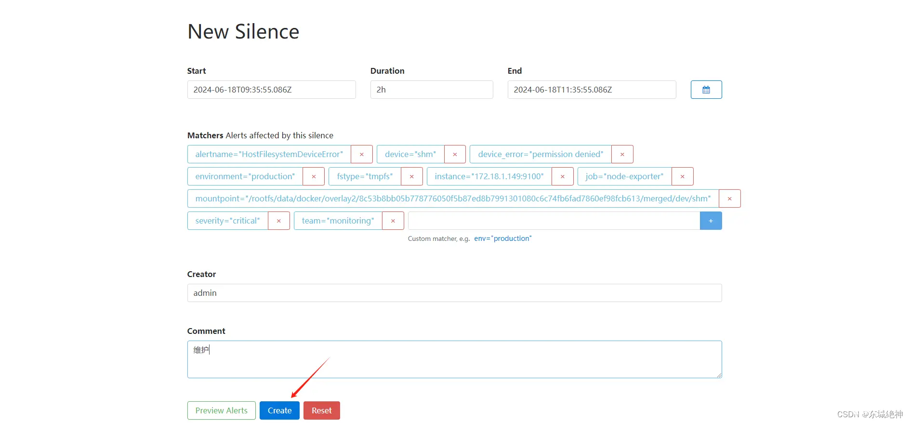Focus the Start time field

[271, 90]
